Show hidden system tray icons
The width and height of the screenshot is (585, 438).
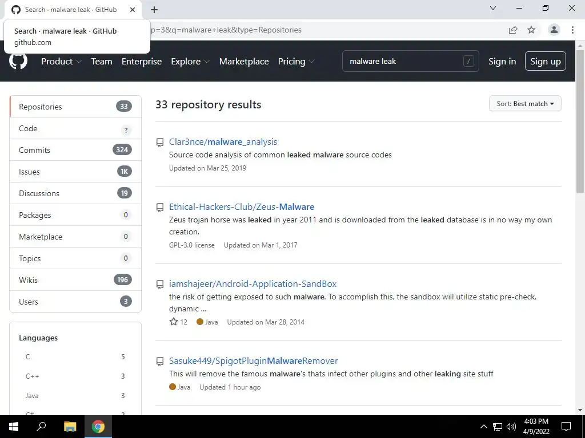[483, 427]
